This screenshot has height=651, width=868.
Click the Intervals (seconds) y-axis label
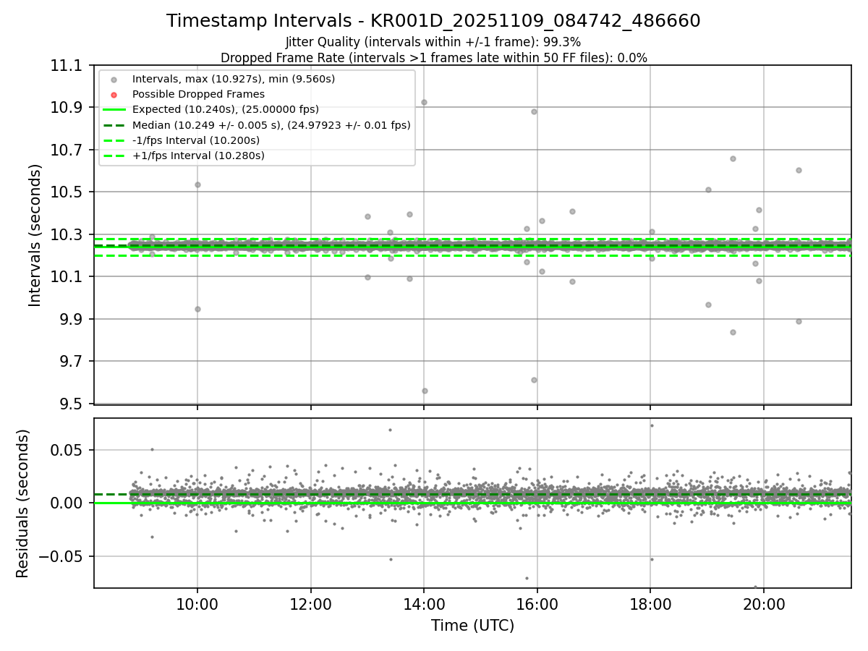(35, 235)
